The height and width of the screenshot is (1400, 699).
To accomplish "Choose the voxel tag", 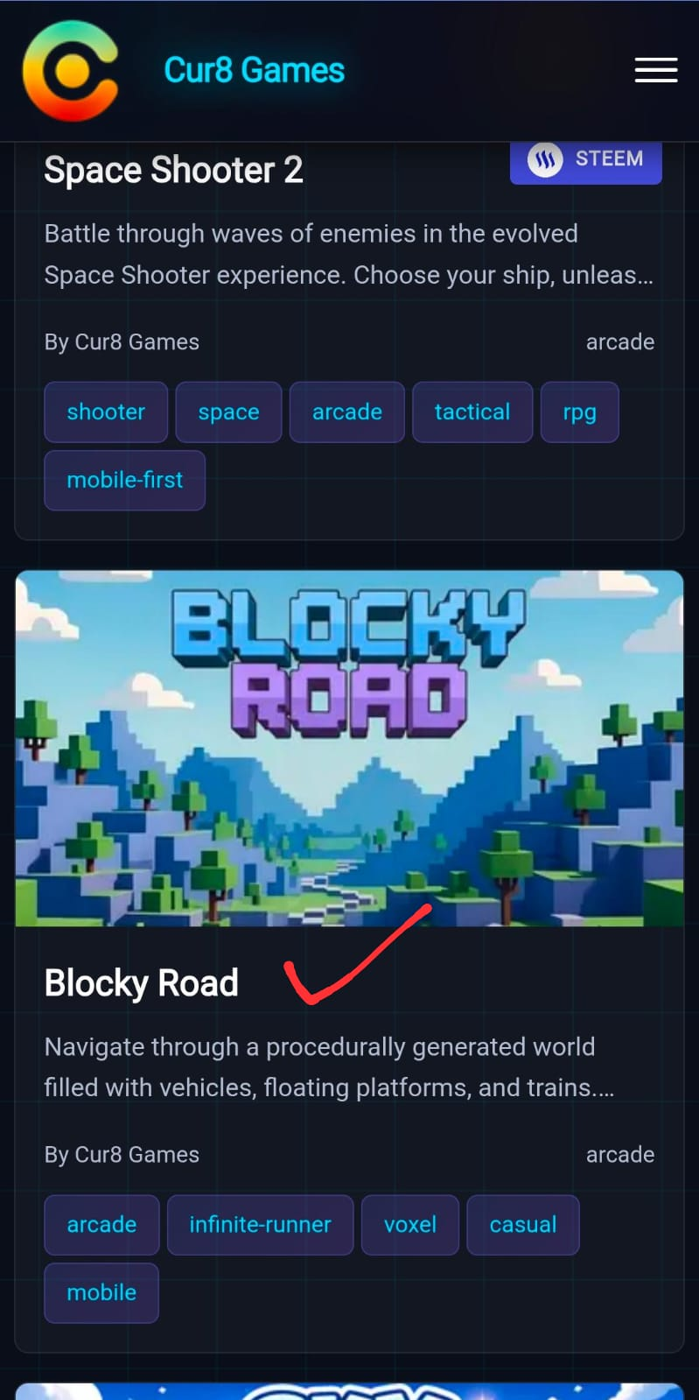I will 410,1224.
